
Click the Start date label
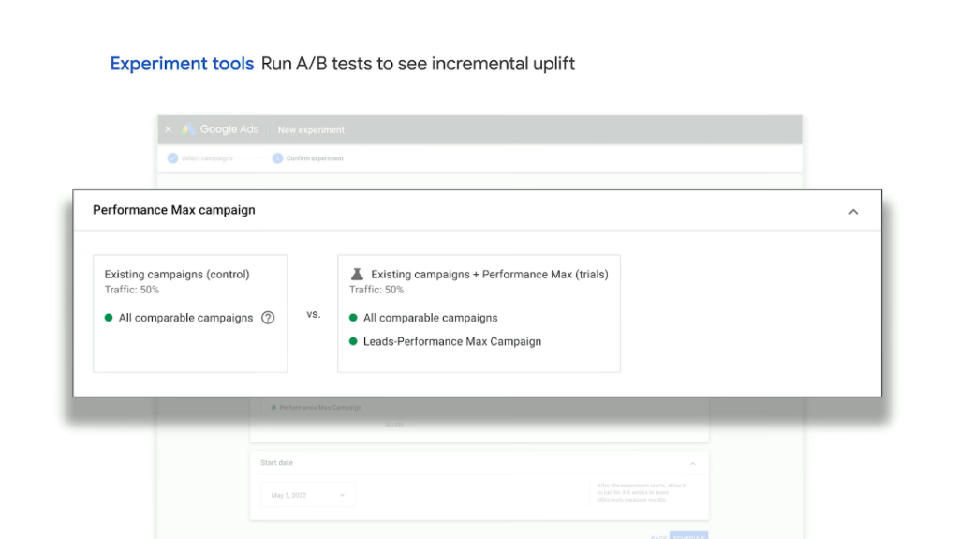click(x=276, y=462)
